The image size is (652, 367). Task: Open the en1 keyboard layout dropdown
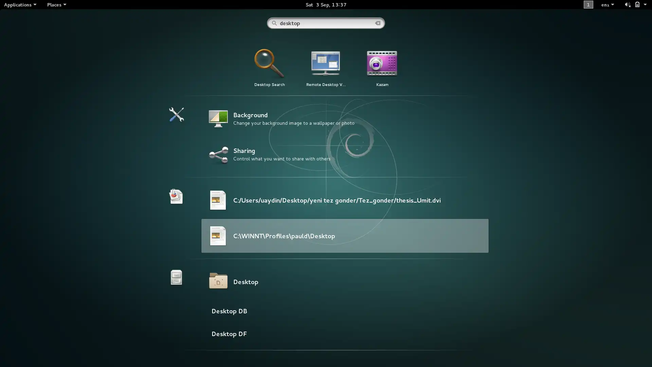[x=608, y=5]
